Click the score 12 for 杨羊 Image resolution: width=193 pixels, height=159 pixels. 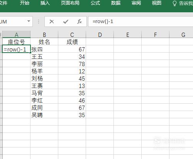(x=72, y=71)
